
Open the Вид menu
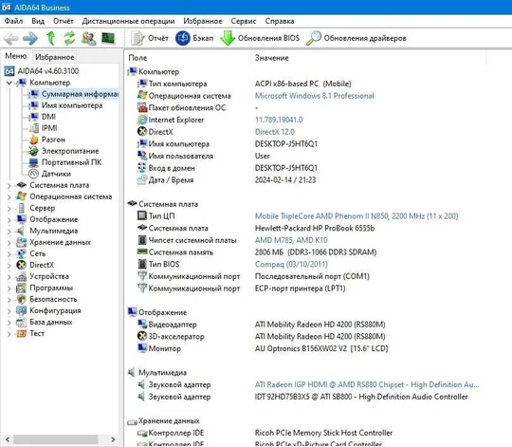coord(38,21)
